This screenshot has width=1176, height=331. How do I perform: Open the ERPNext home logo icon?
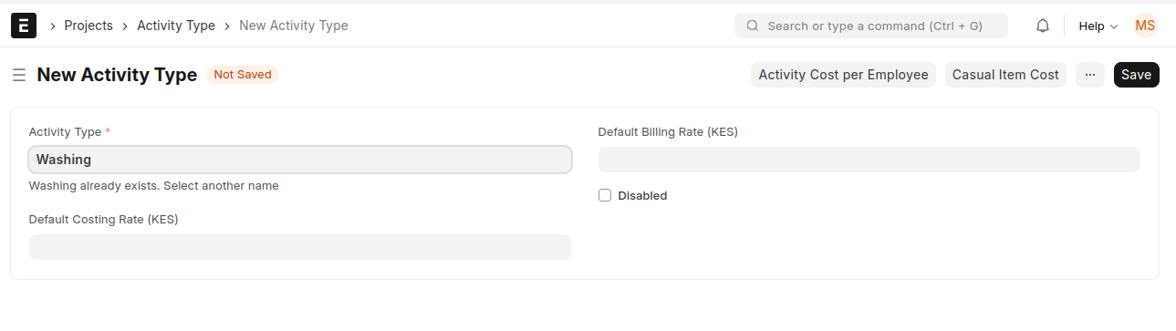(x=24, y=26)
